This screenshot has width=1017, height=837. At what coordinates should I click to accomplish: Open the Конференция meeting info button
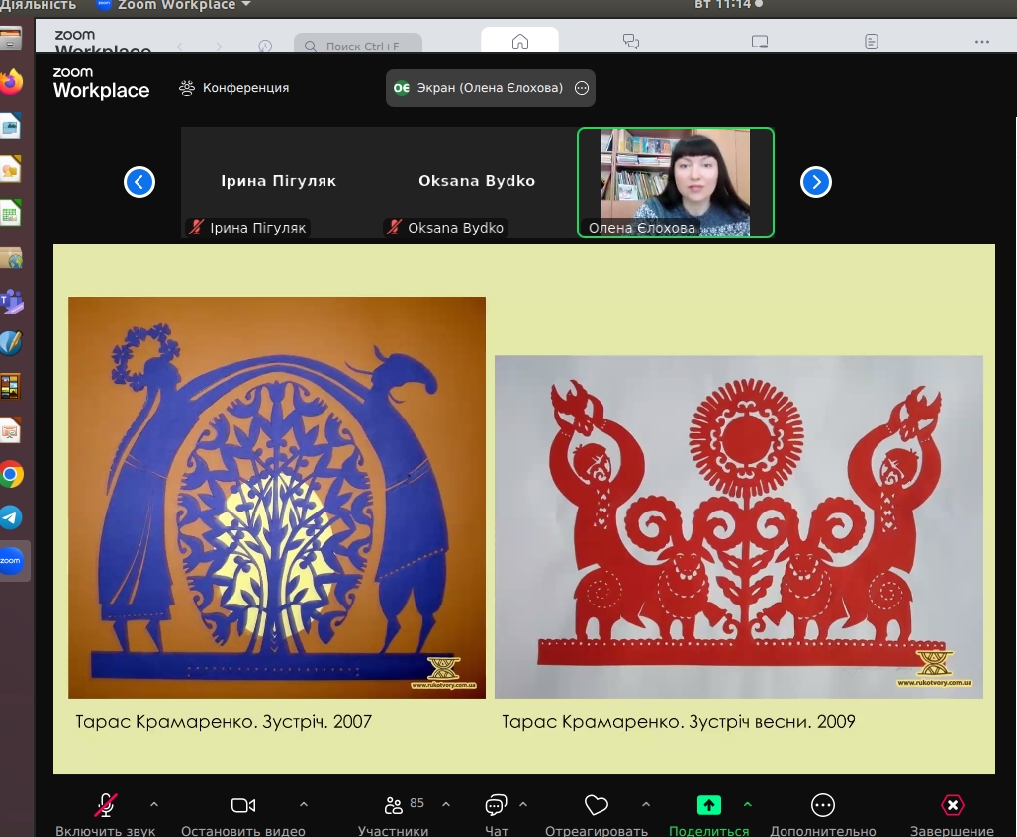pyautogui.click(x=234, y=88)
